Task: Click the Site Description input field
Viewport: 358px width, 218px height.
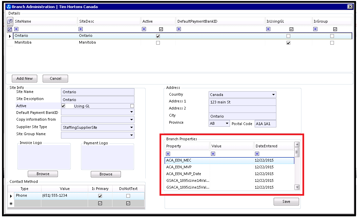Action: [x=98, y=100]
